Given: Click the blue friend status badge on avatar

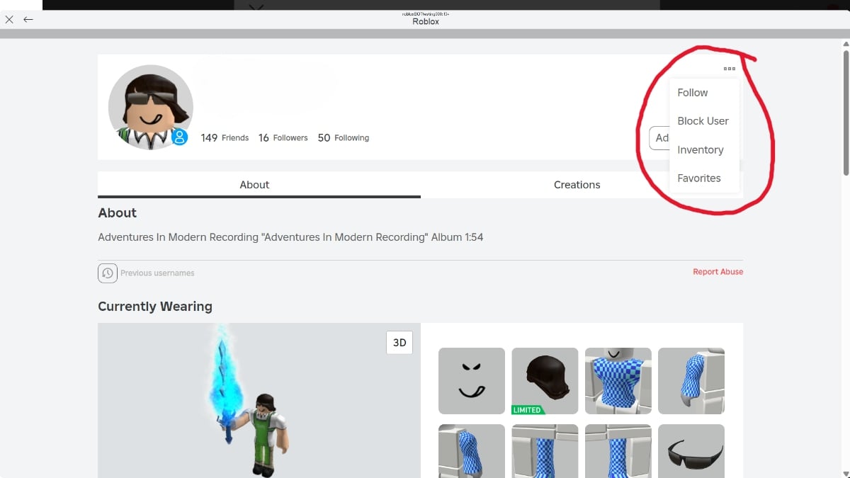Looking at the screenshot, I should pos(180,138).
